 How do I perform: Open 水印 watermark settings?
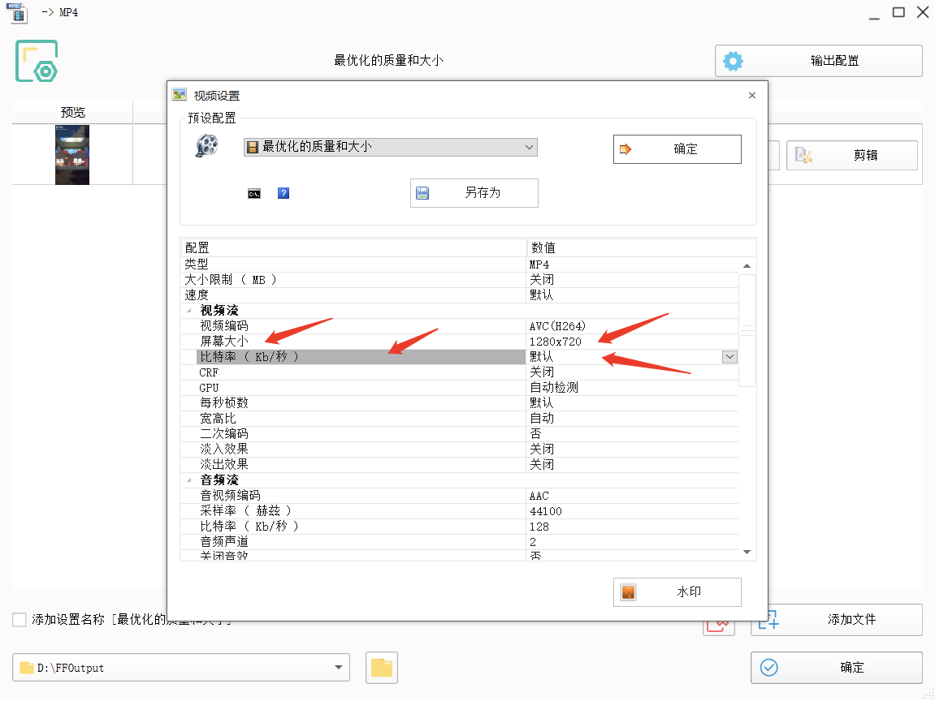click(677, 592)
